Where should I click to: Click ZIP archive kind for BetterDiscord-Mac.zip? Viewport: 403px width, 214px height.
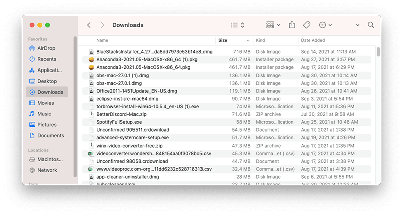(x=268, y=114)
